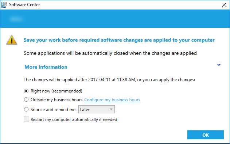Click the Save your work heading text
The image size is (230, 144).
119,40
